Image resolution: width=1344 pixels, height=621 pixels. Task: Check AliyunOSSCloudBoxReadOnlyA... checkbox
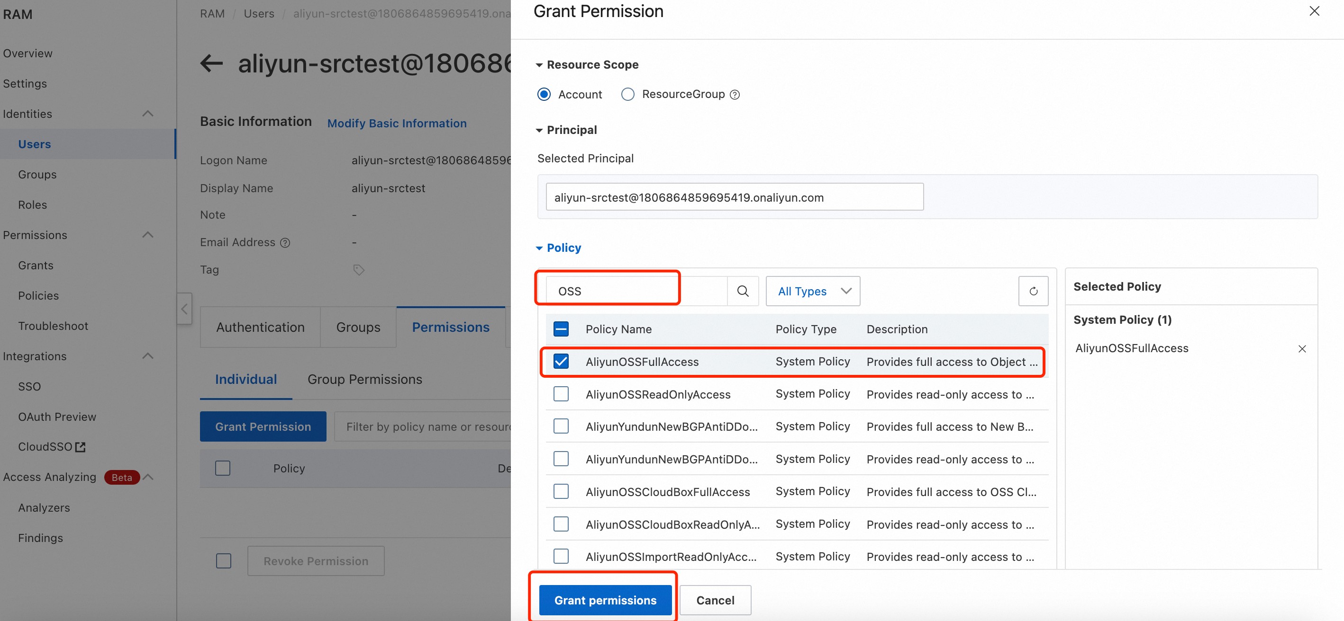561,523
